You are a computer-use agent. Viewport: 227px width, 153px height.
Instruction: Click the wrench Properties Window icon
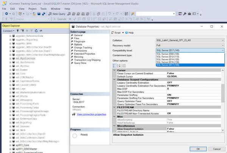click(185, 14)
